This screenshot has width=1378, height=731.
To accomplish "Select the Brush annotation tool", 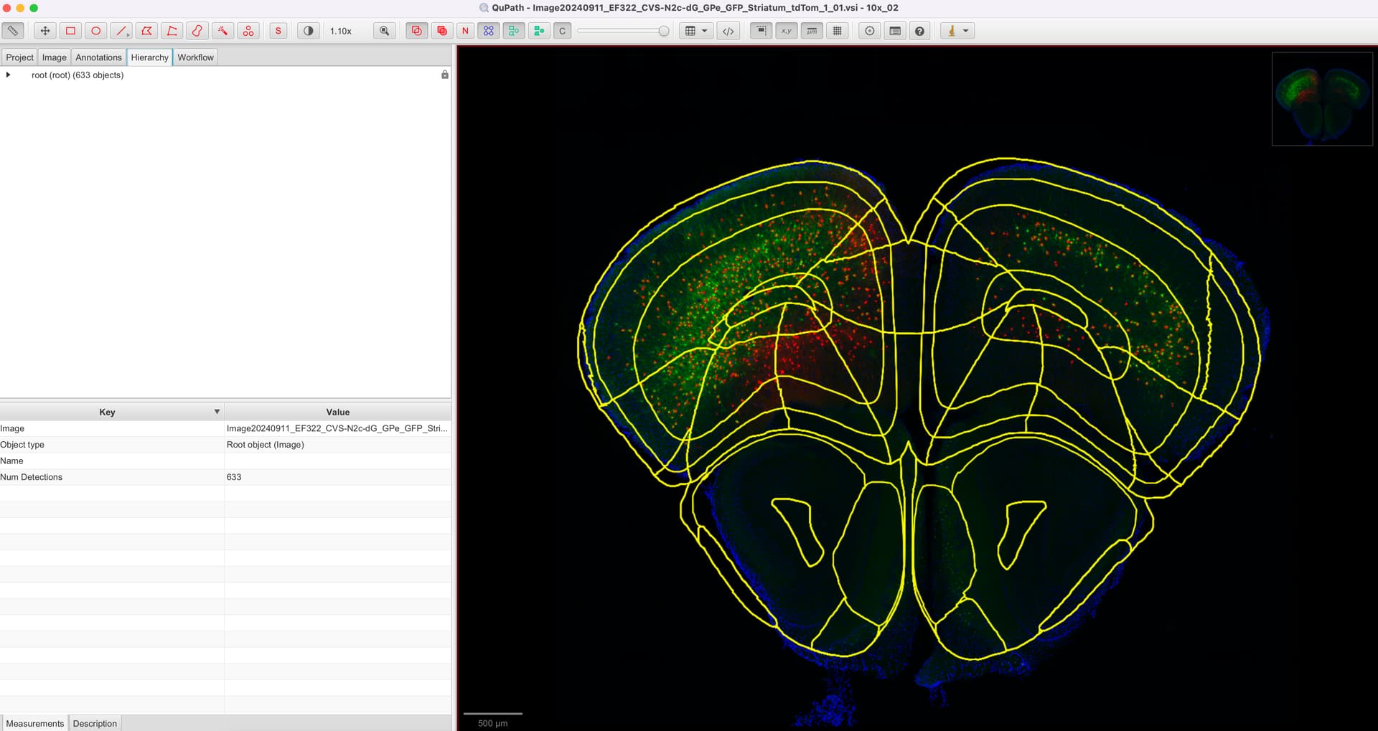I will pyautogui.click(x=197, y=30).
